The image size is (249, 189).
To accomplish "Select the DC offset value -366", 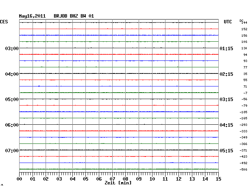I will click(243, 144).
